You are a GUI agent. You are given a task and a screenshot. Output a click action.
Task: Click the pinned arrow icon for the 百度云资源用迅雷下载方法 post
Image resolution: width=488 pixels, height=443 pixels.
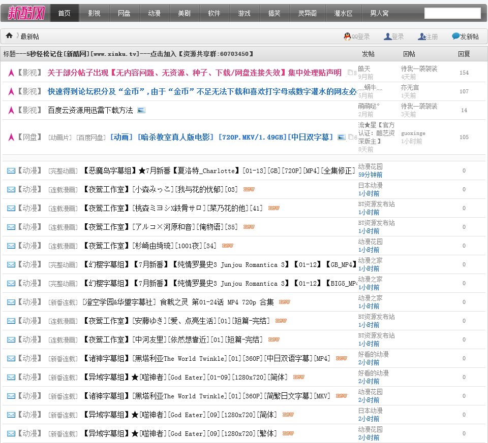11,110
